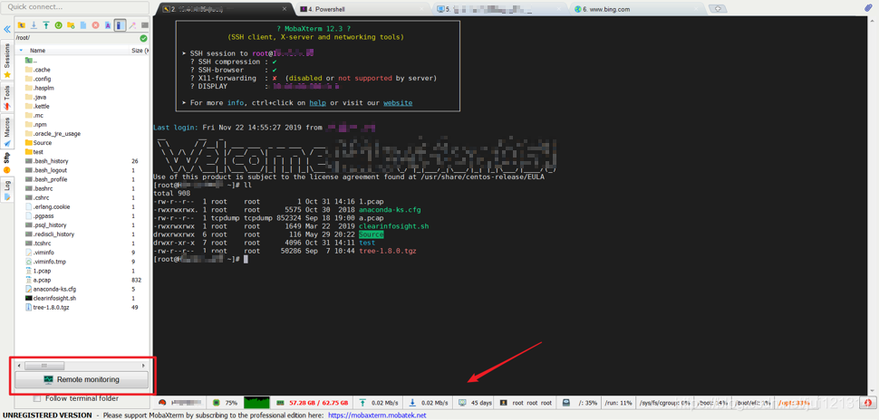The image size is (879, 420).
Task: Enable Follow terminal folder checkbox
Action: tap(37, 398)
